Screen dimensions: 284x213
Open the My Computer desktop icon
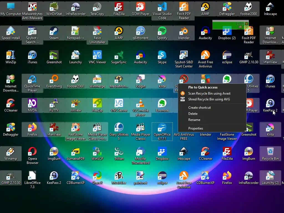(11, 9)
